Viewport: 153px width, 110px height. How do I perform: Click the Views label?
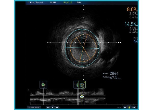pos(119,107)
